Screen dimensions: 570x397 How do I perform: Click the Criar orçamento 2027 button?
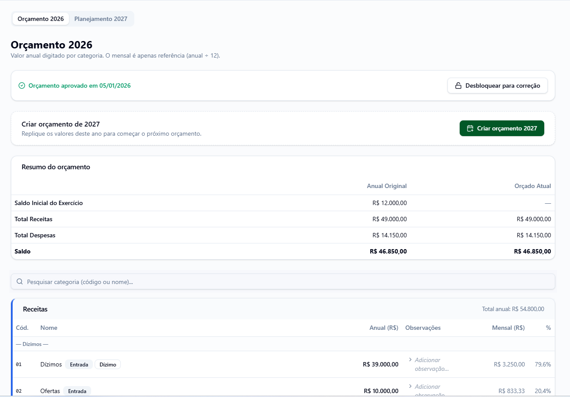502,128
